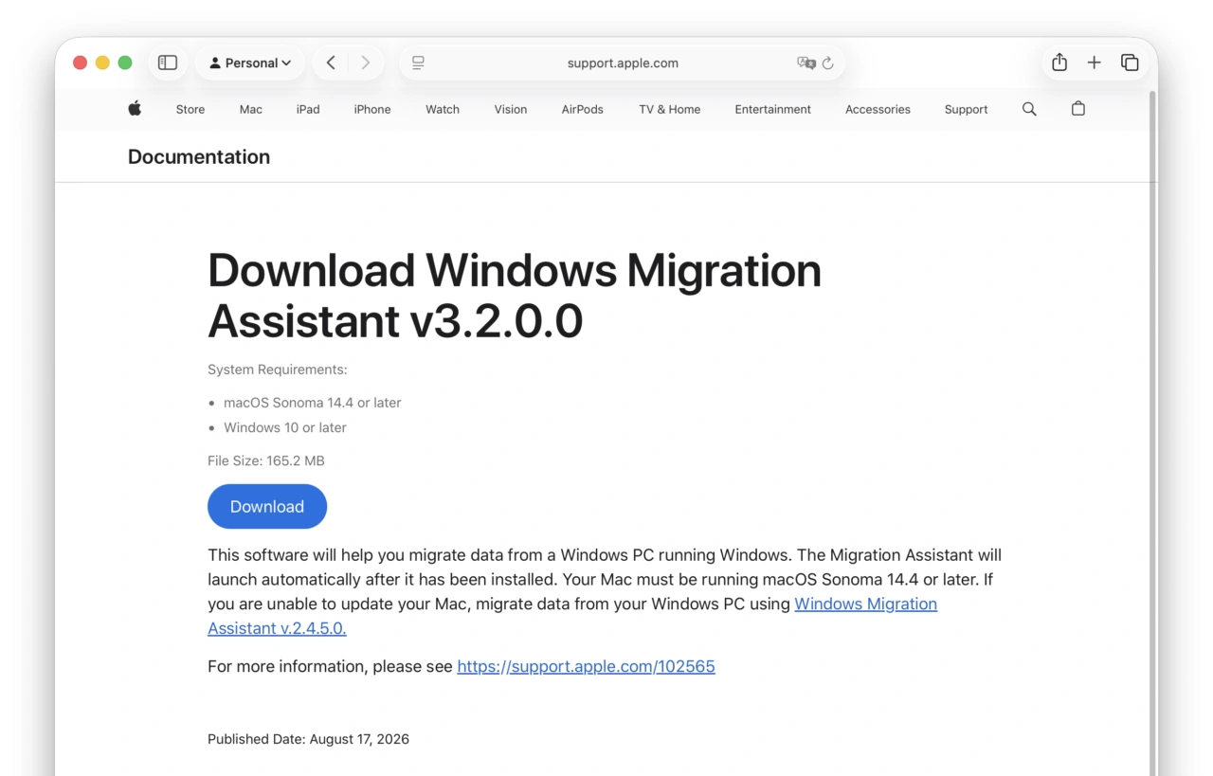Select the support.apple.com address field
1213x776 pixels.
[623, 63]
